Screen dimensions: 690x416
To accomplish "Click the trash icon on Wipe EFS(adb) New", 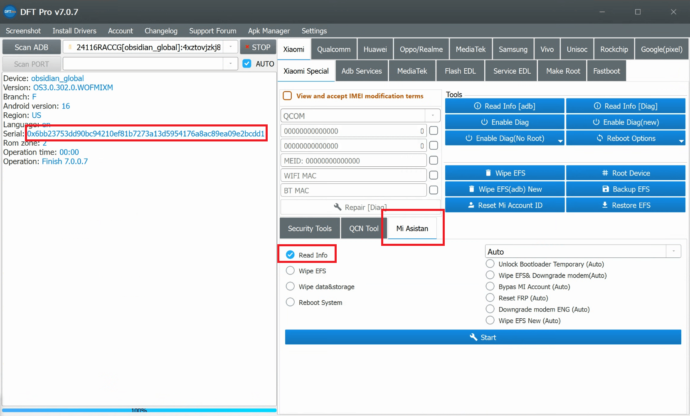I will [471, 189].
